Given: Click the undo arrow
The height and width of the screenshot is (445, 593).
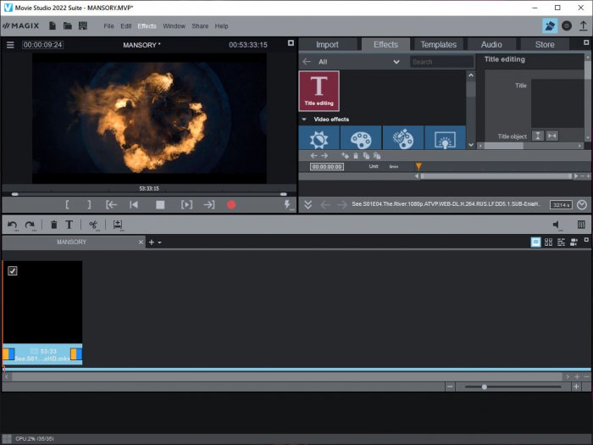Looking at the screenshot, I should 12,225.
